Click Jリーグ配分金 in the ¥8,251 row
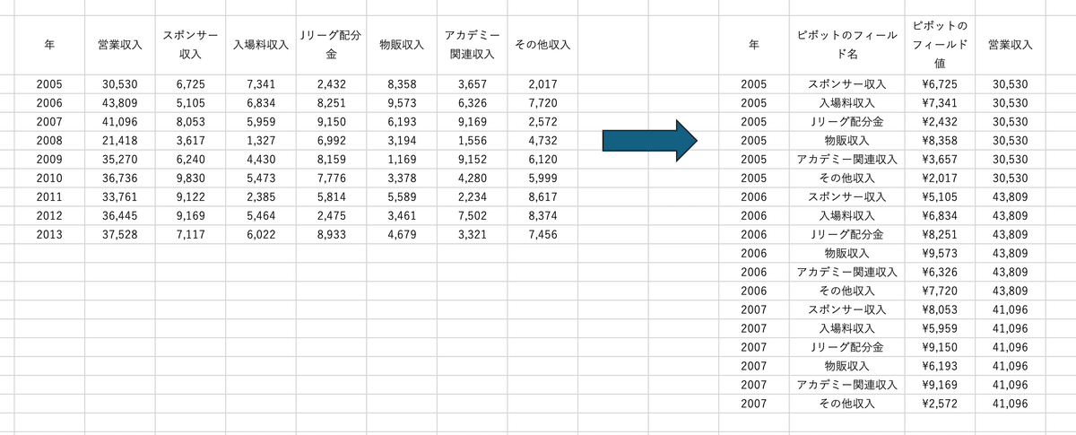The height and width of the screenshot is (435, 1076). 846,234
